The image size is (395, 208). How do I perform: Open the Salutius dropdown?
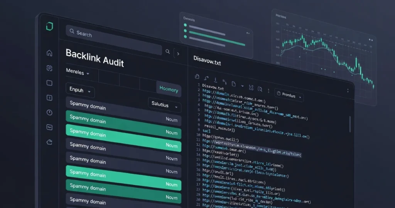pyautogui.click(x=165, y=105)
